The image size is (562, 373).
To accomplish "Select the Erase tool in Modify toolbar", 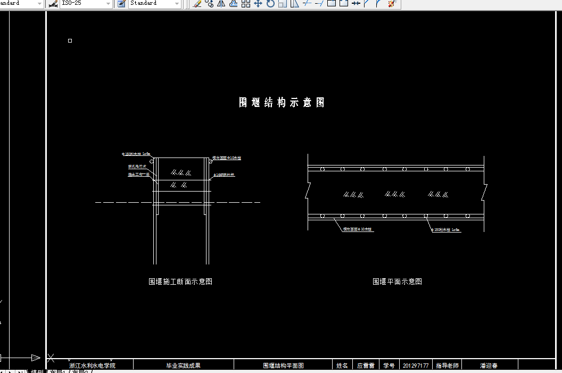I will point(197,4).
